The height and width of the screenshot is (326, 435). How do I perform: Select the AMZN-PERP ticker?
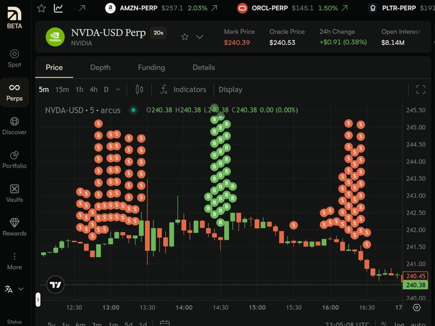click(161, 8)
